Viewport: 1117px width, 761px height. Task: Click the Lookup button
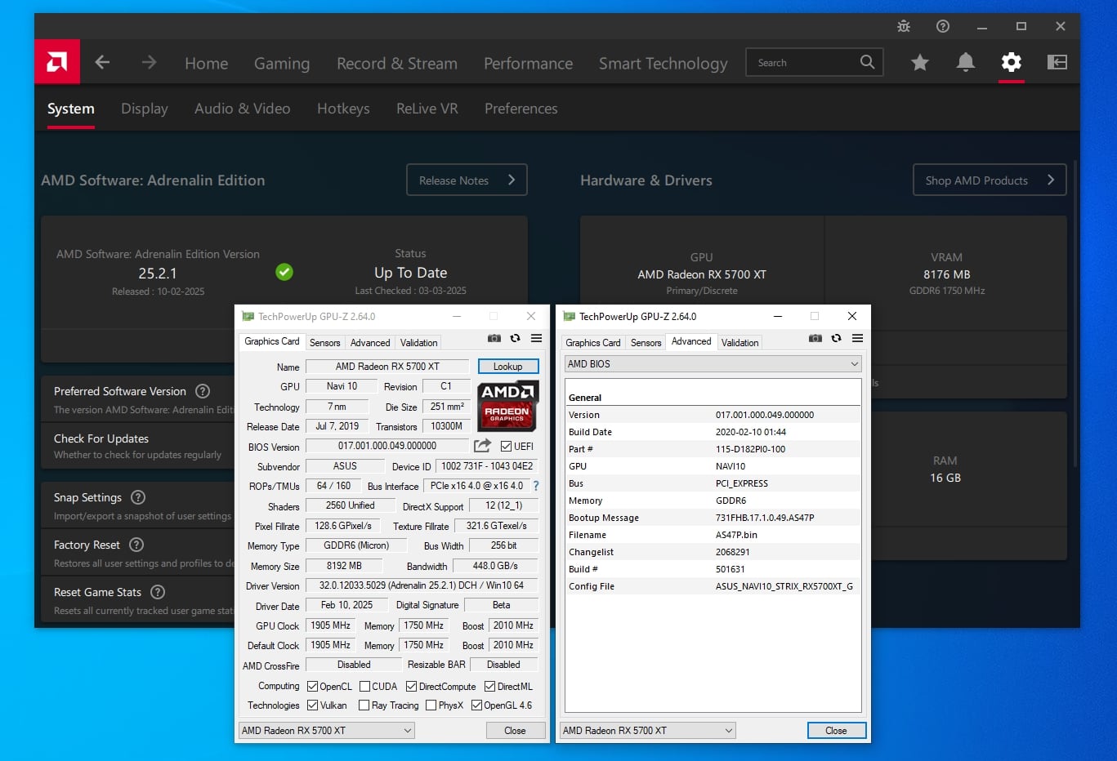pos(507,367)
